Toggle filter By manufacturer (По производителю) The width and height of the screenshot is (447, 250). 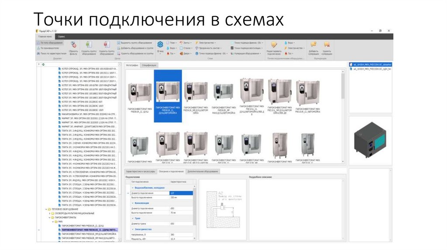(x=48, y=48)
